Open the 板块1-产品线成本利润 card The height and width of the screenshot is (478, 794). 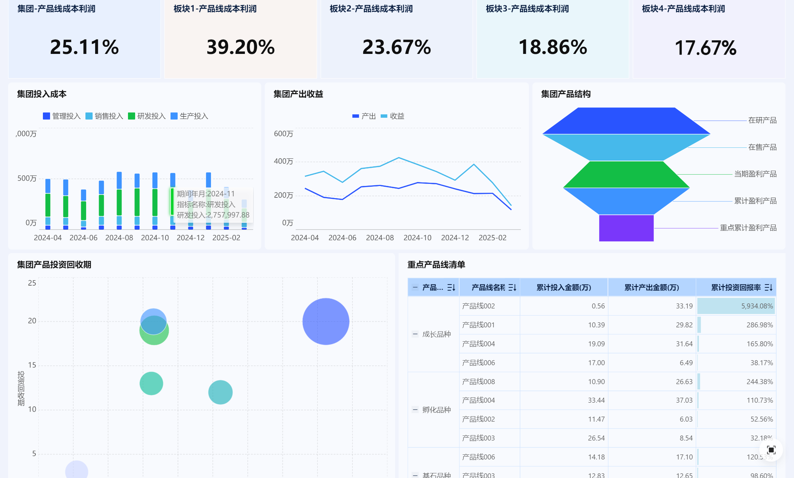[241, 39]
